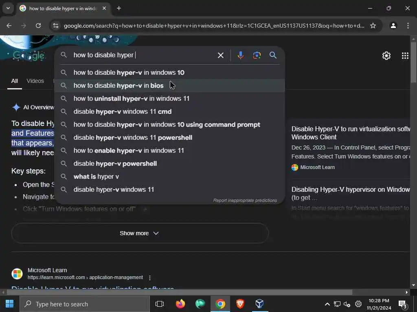This screenshot has height=312, width=417.
Task: Launch Edge from the taskbar
Action: (200, 304)
